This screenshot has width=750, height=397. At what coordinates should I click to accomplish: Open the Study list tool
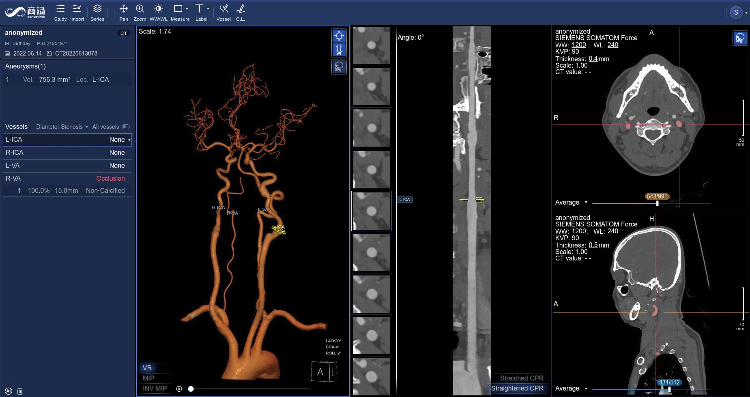point(60,13)
